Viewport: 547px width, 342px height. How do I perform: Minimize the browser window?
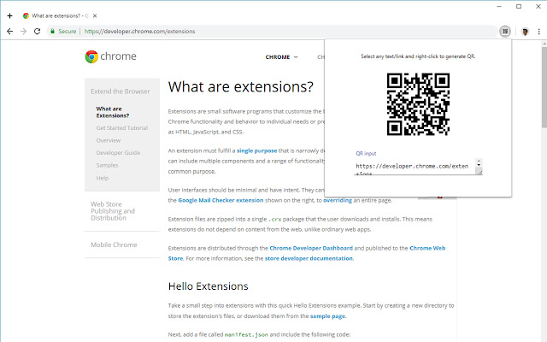pos(499,6)
